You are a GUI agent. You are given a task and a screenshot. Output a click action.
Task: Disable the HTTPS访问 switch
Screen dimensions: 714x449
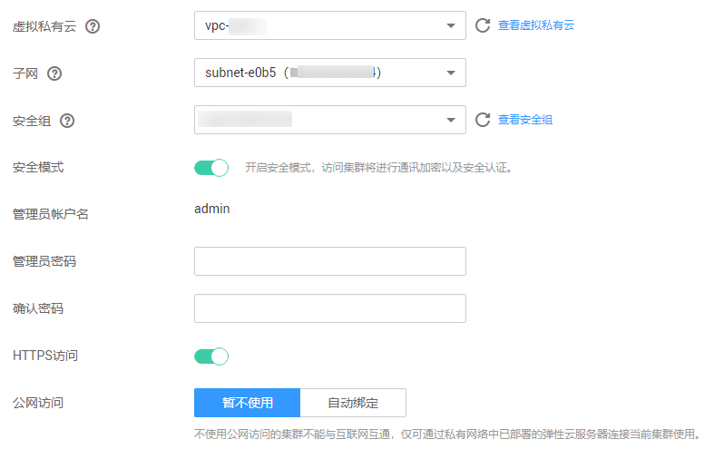(211, 356)
